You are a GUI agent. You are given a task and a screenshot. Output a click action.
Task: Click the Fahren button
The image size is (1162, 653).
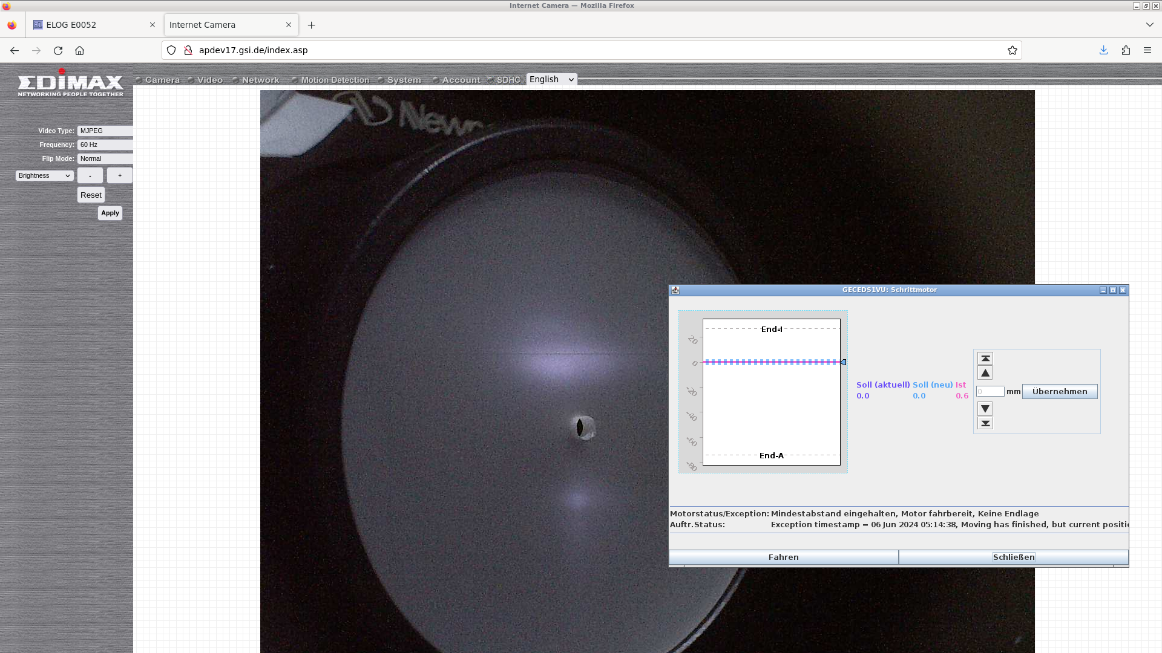click(784, 557)
